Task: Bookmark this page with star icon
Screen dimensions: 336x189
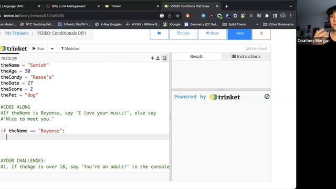Action: [x=177, y=16]
